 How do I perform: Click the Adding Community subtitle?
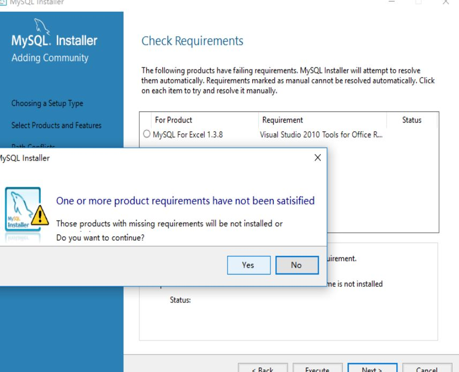[50, 58]
